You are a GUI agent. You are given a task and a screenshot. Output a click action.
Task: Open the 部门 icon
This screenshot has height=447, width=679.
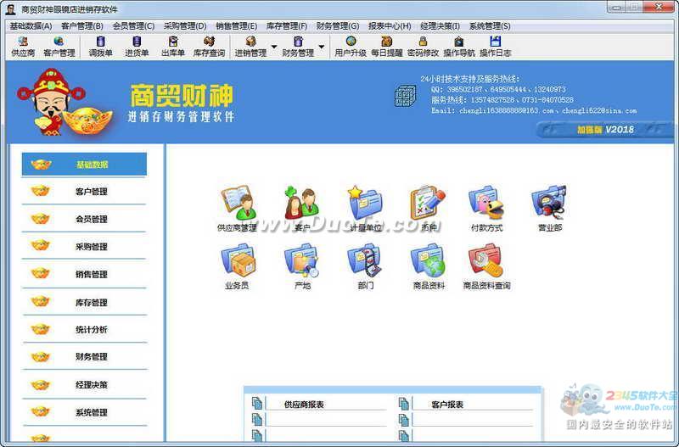click(x=365, y=266)
